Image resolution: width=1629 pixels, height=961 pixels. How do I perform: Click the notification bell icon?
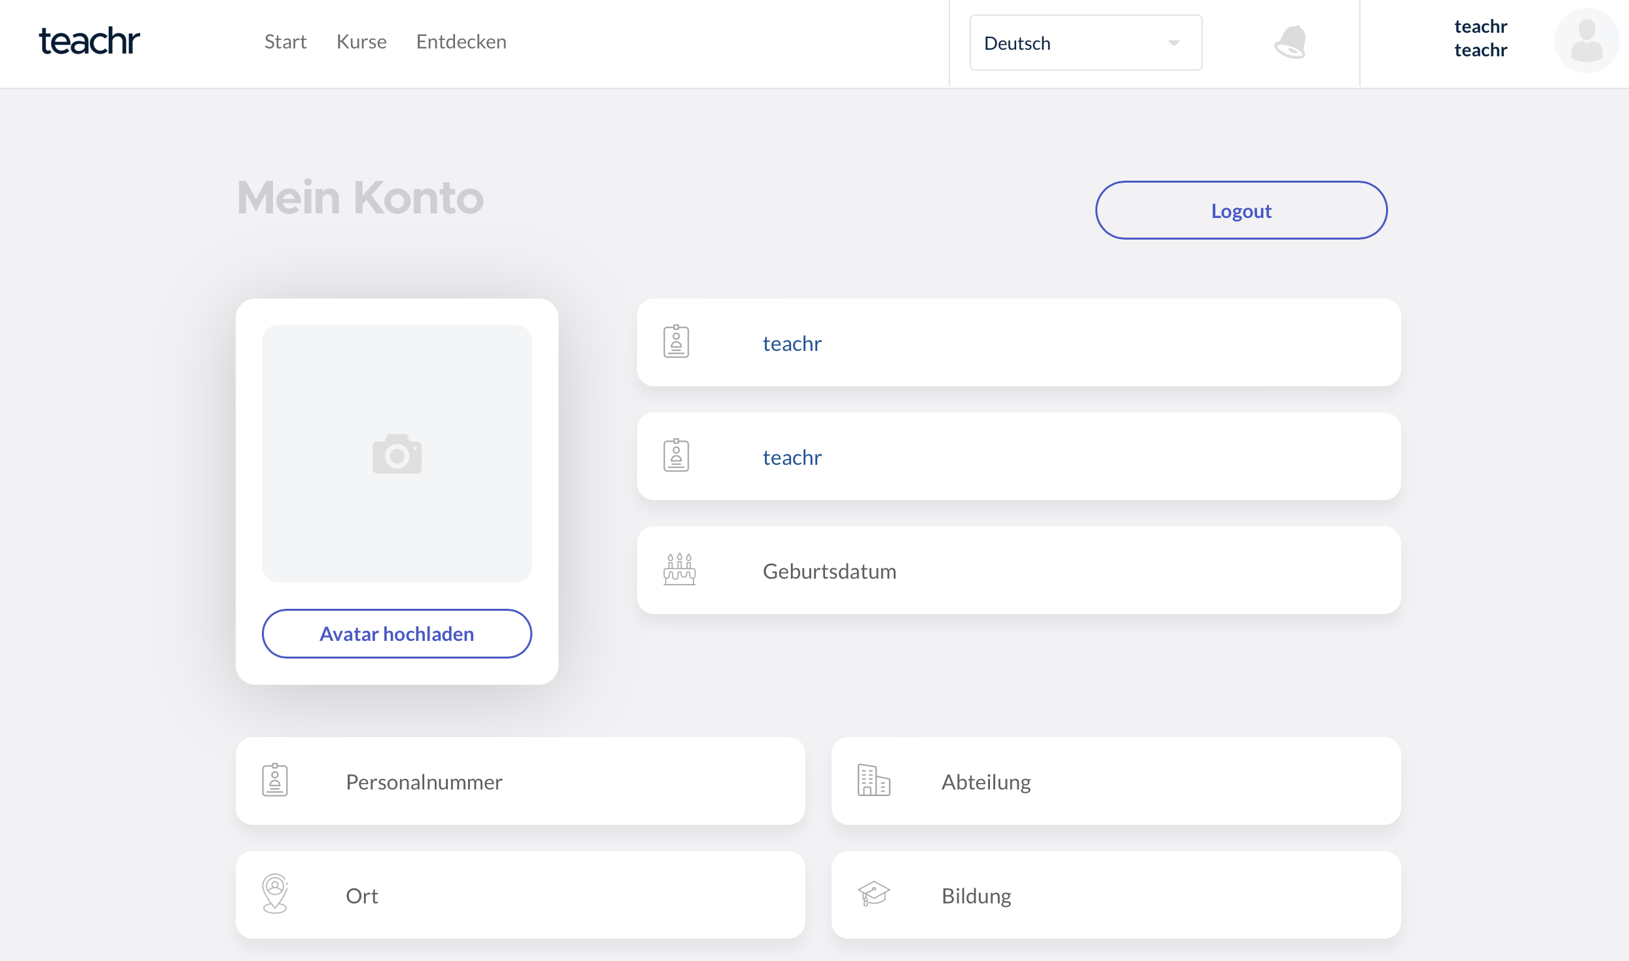1290,43
